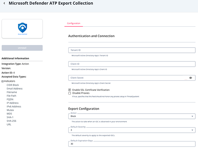The height and width of the screenshot is (148, 198).
Task: Select URL indicator type
Action: [9, 124]
